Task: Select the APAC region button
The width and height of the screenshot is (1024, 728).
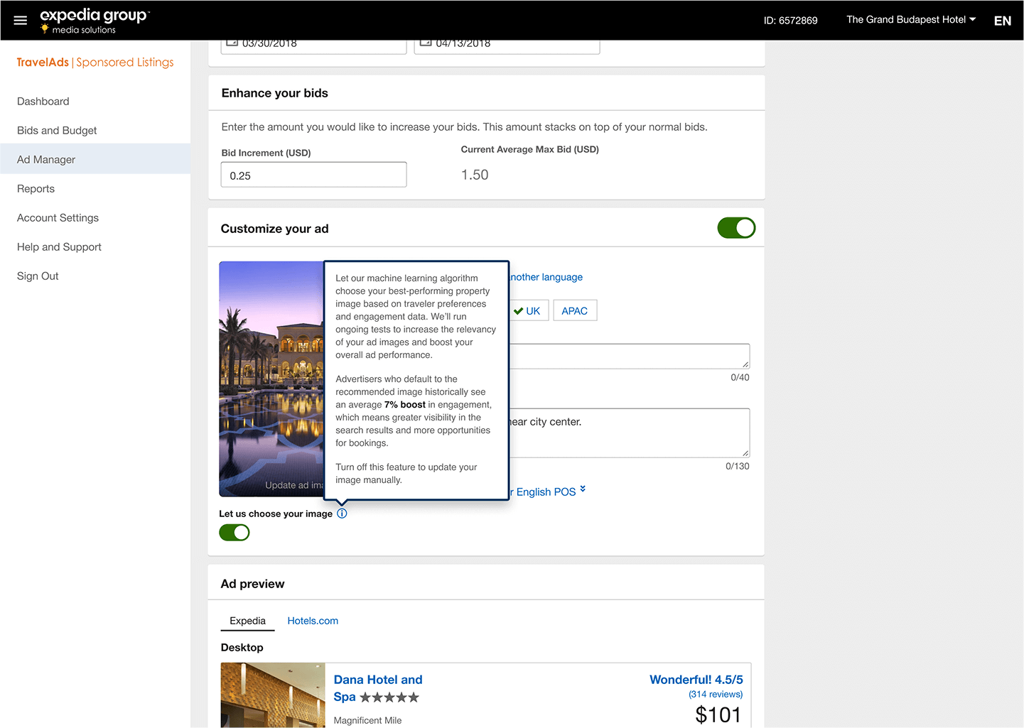Action: [x=574, y=311]
